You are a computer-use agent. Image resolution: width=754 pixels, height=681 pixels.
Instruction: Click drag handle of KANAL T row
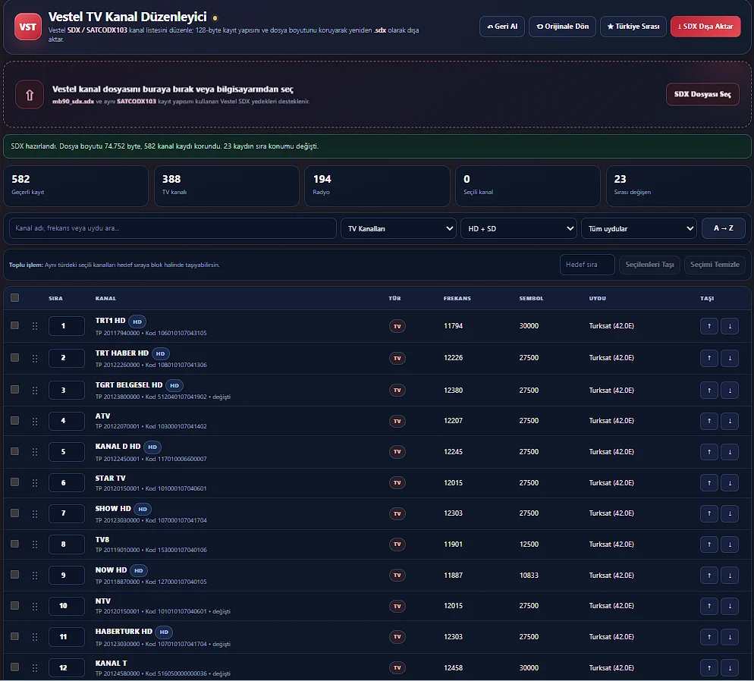[35, 668]
